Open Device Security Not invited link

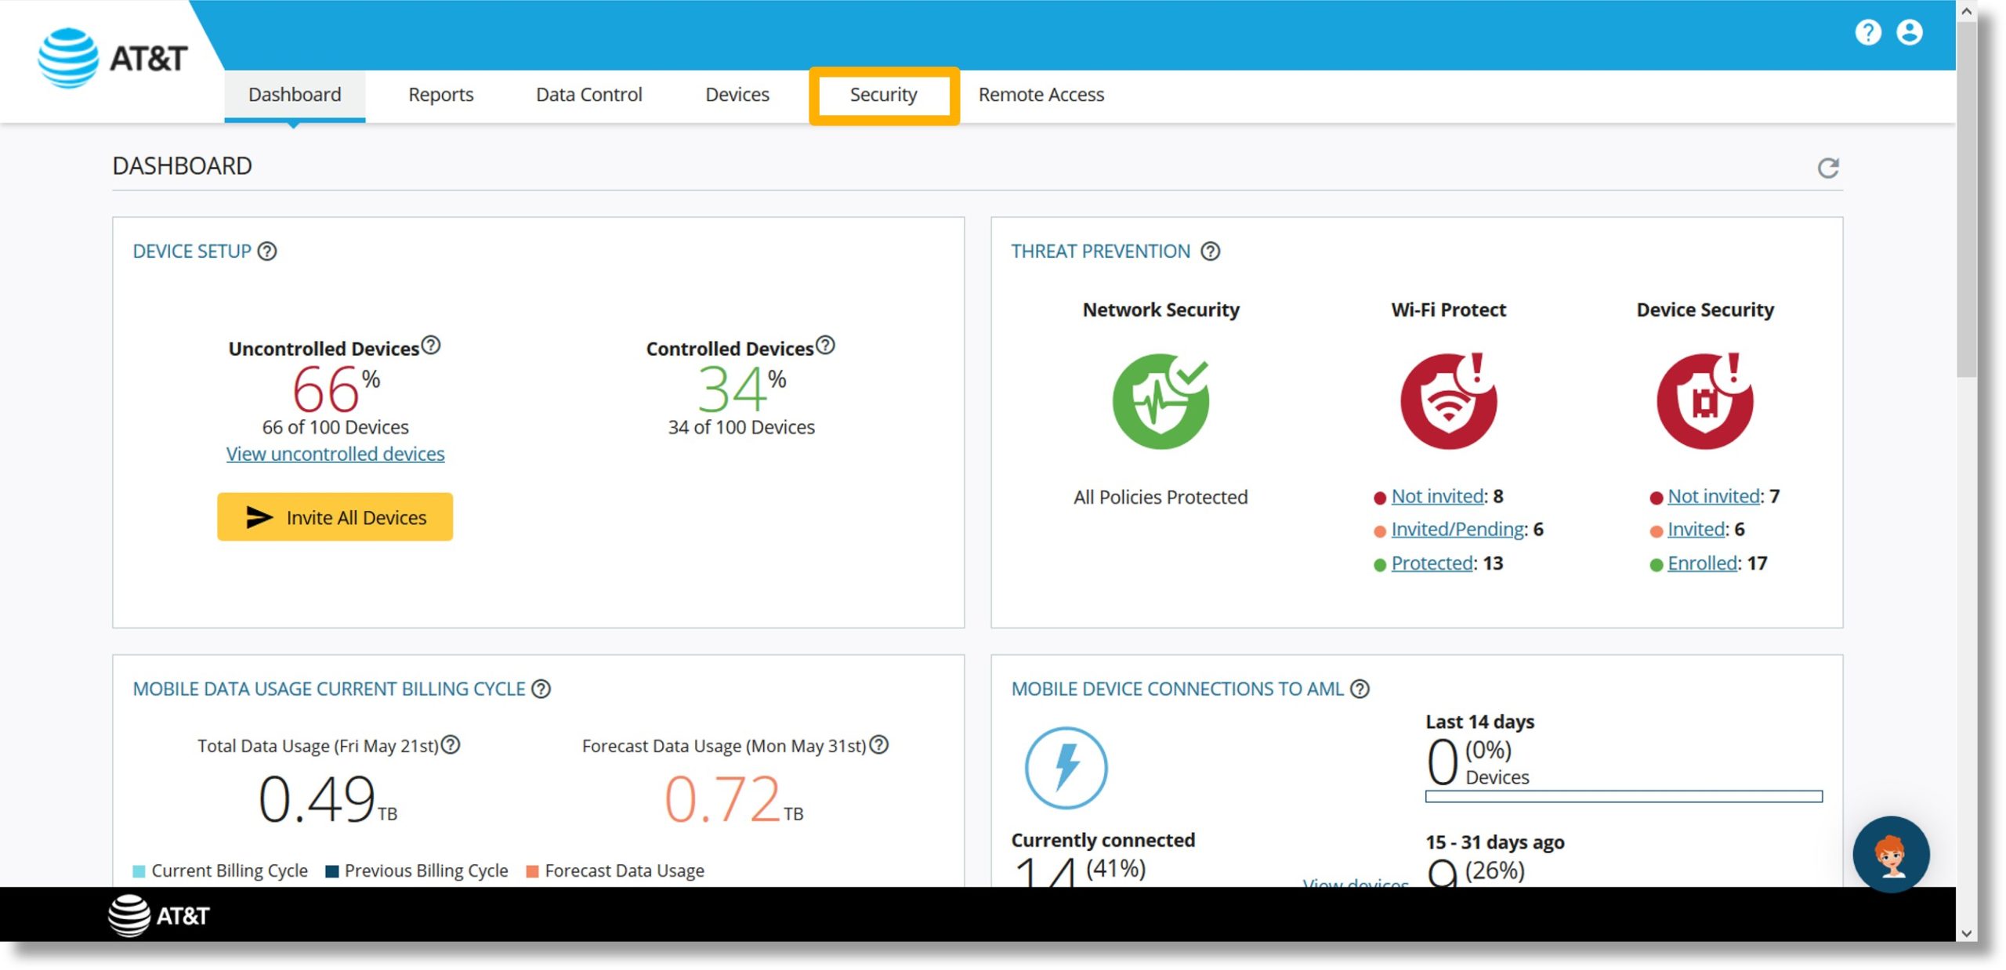(x=1715, y=496)
